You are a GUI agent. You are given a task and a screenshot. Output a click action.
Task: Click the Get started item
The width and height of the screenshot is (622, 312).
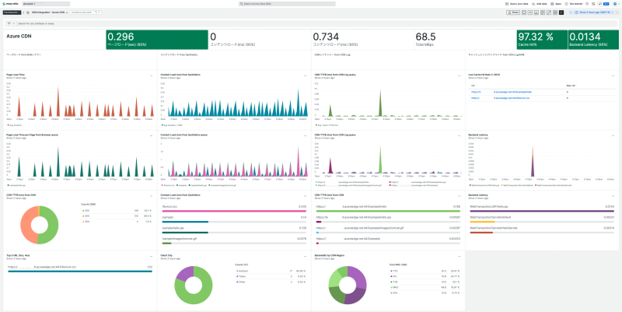coord(577,4)
